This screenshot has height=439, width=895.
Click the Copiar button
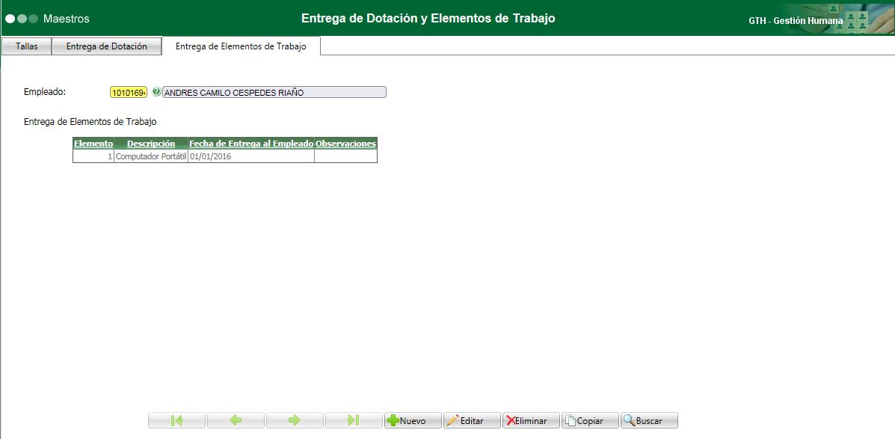tap(590, 421)
